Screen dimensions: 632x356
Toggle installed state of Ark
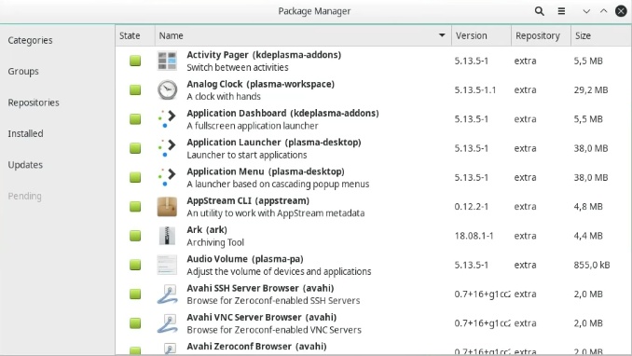(135, 236)
